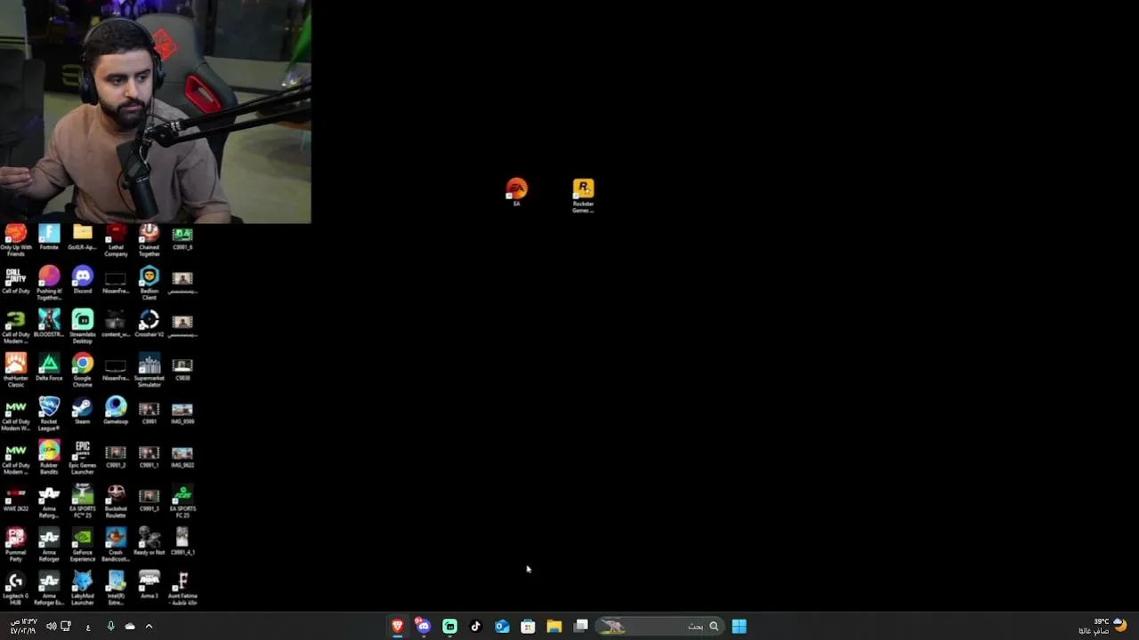
Task: Select the Streamlabs Desktop shortcut
Action: [83, 328]
